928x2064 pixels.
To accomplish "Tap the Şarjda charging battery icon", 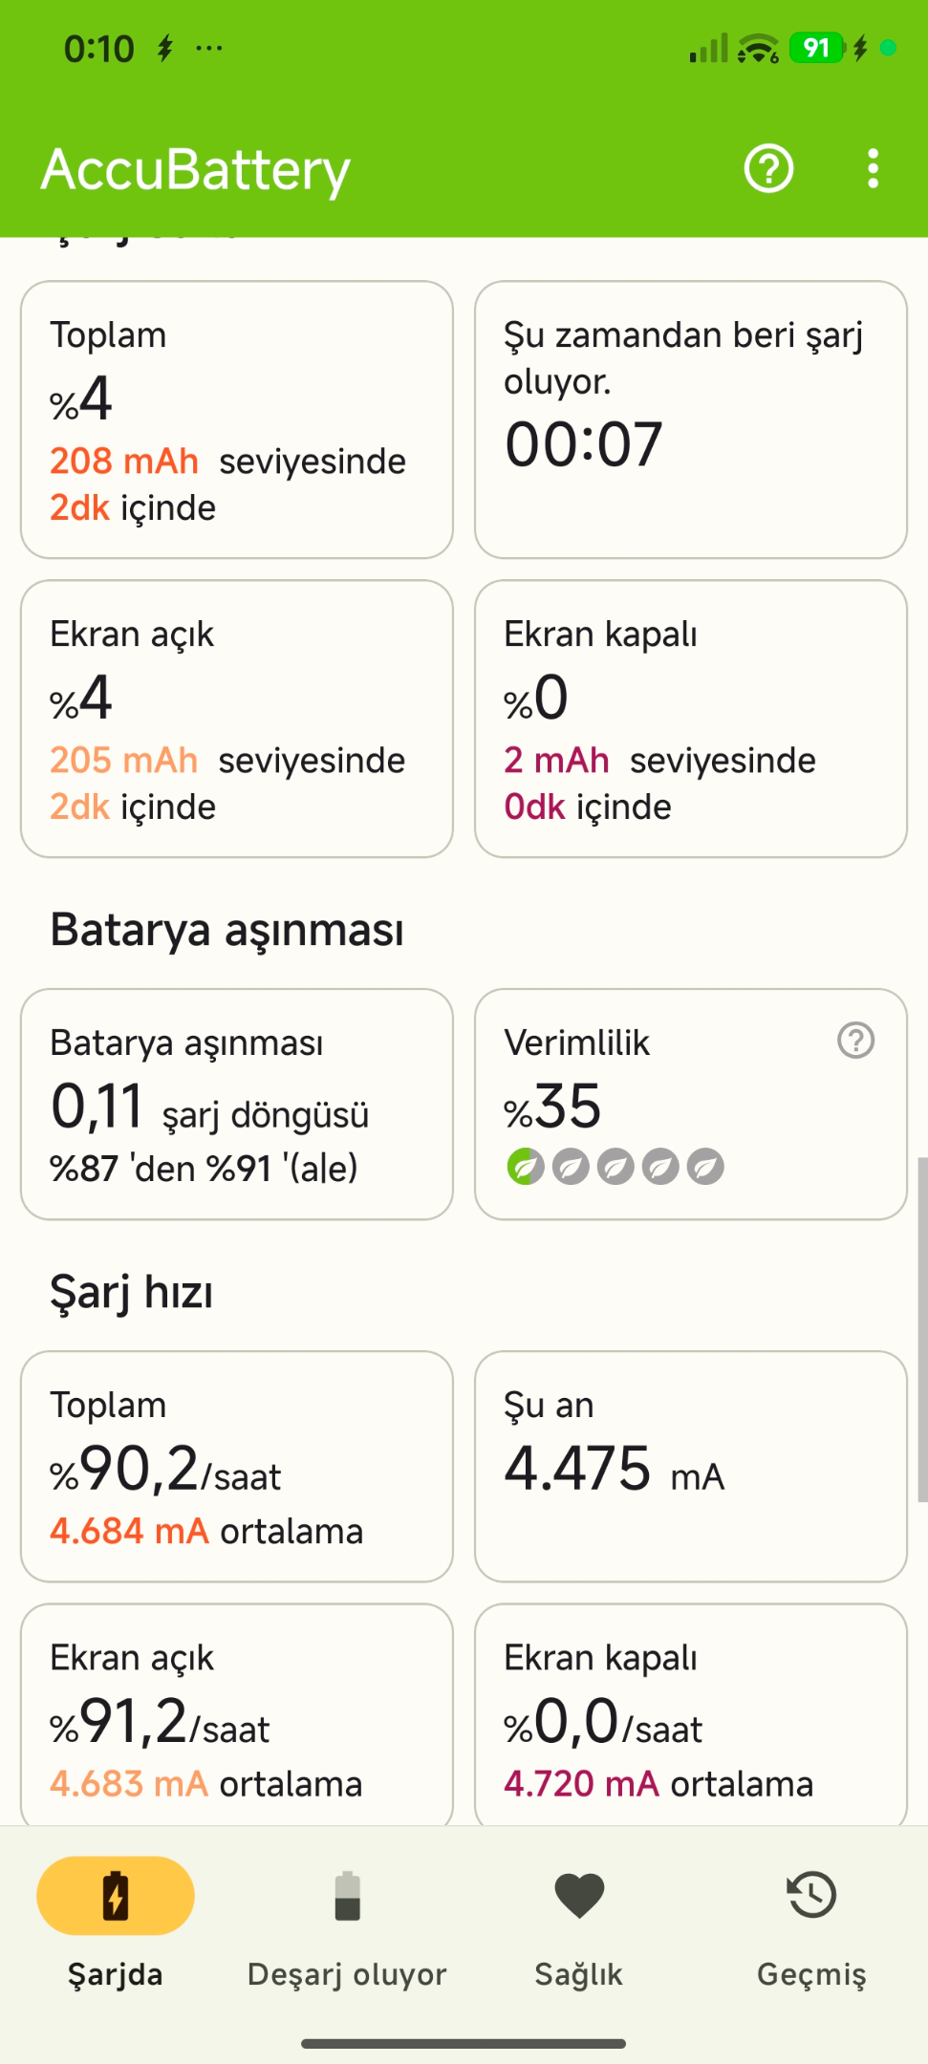I will point(116,1896).
